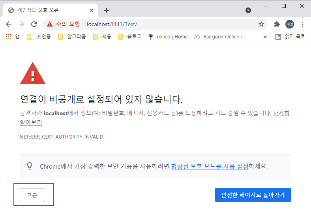Screen dimensions: 311x211
Task: Click the forward navigation arrow
Action: [21, 24]
